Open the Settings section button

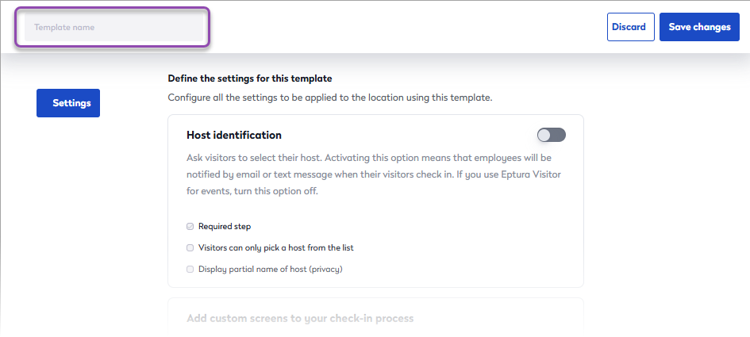coord(68,103)
